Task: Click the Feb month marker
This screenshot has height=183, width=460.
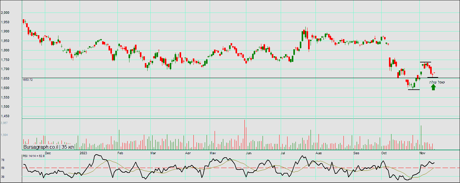Action: tap(120, 152)
